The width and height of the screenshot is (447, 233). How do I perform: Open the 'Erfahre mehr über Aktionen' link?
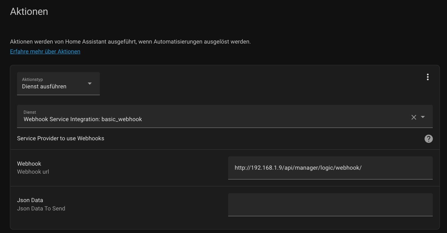point(45,52)
